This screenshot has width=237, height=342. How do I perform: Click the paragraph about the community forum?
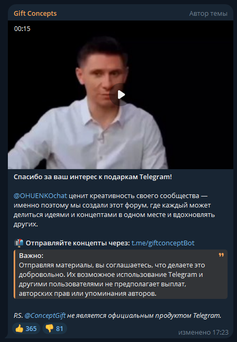tap(114, 210)
